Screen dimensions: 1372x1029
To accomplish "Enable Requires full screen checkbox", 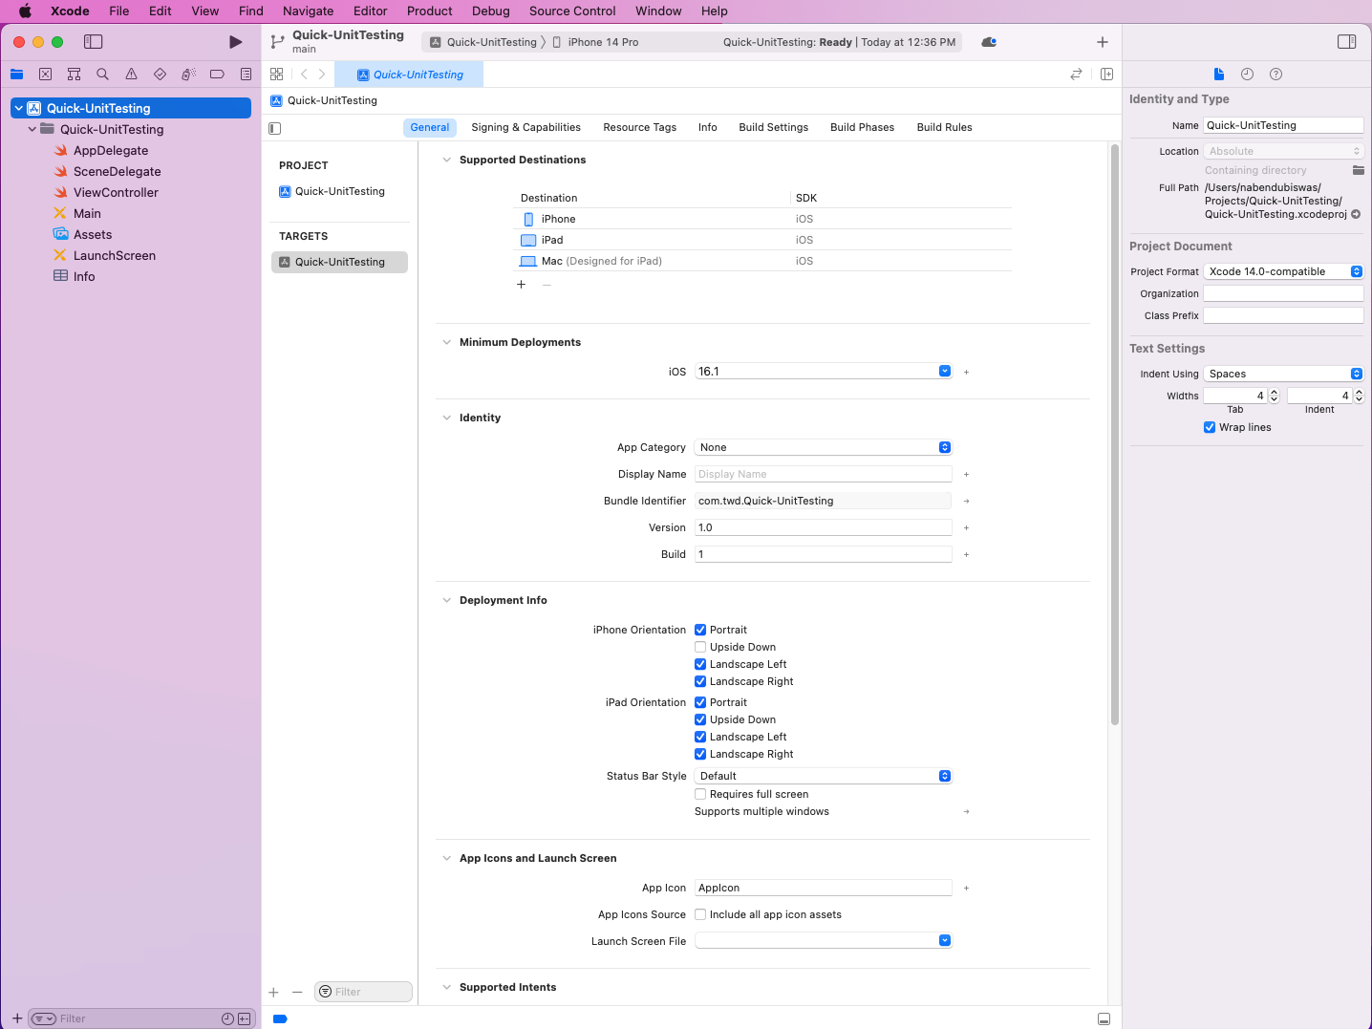I will (700, 794).
